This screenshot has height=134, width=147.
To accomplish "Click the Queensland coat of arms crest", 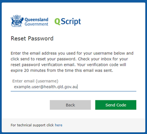I will point(17,21).
